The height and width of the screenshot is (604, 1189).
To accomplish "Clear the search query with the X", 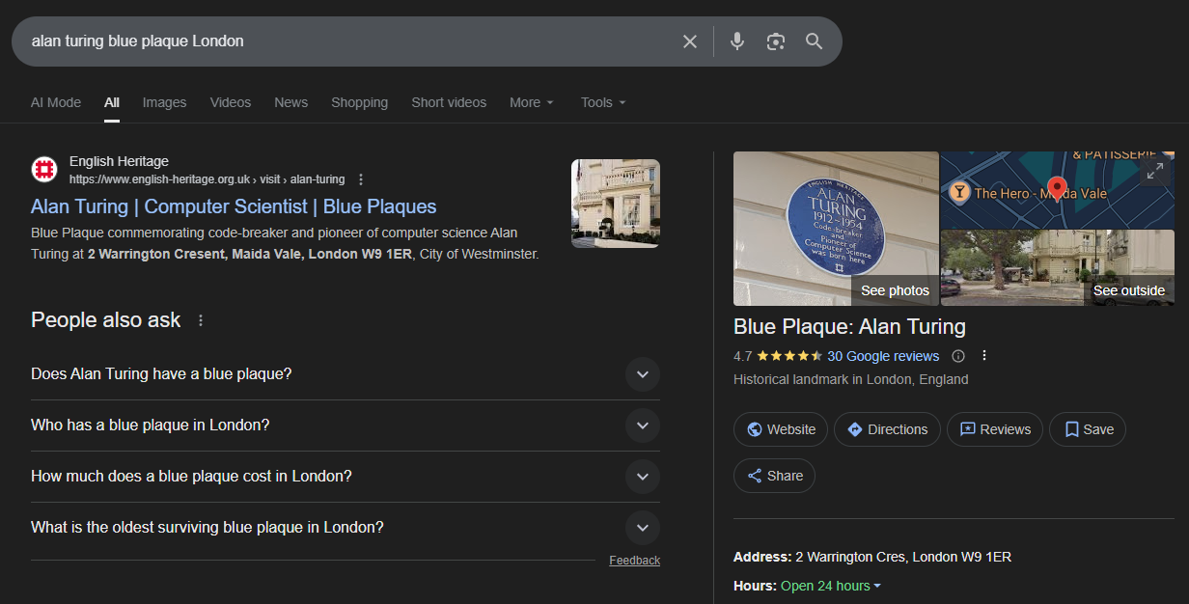I will pyautogui.click(x=690, y=41).
